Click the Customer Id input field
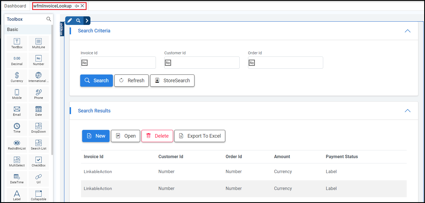 pos(202,63)
